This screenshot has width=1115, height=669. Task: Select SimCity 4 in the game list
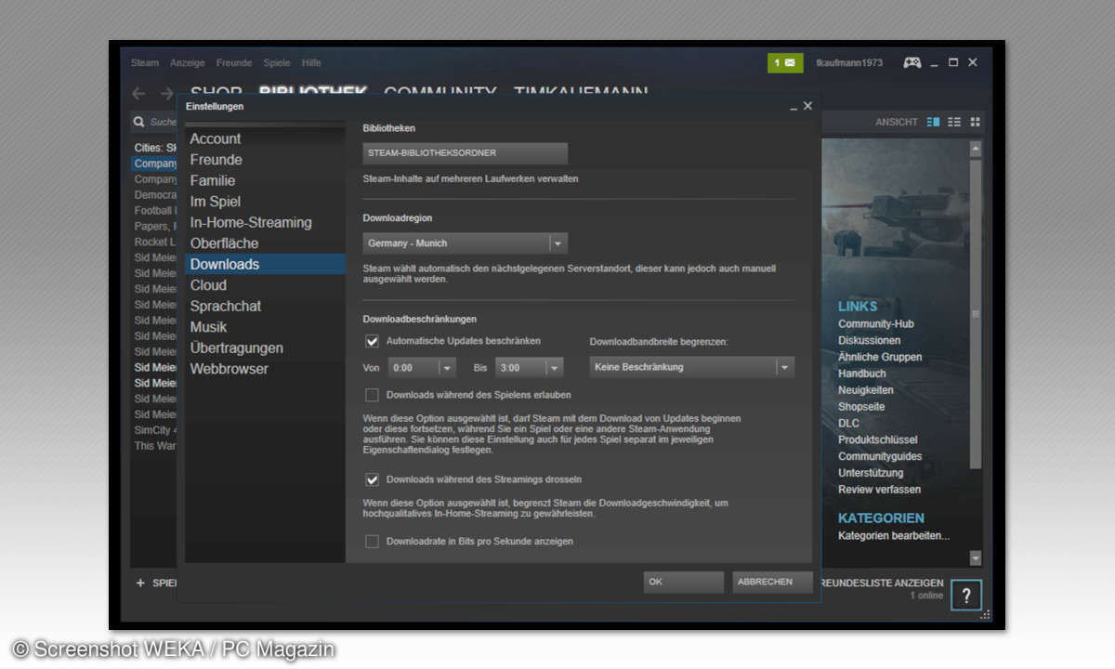[154, 430]
